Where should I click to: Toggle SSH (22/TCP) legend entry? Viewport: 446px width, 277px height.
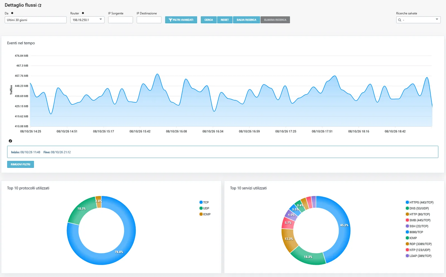click(x=417, y=226)
